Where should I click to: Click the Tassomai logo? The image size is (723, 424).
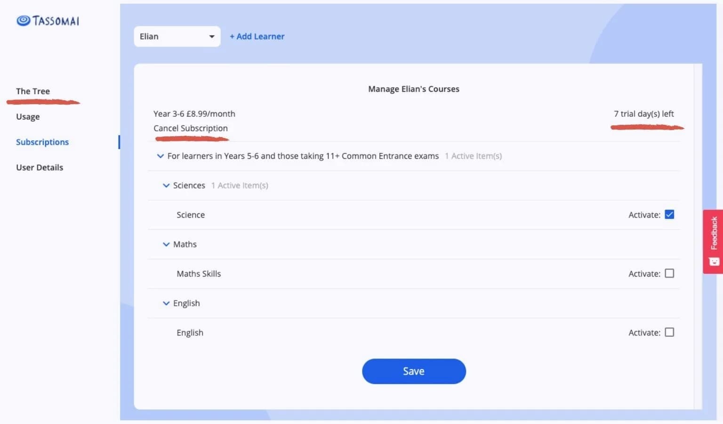[48, 21]
